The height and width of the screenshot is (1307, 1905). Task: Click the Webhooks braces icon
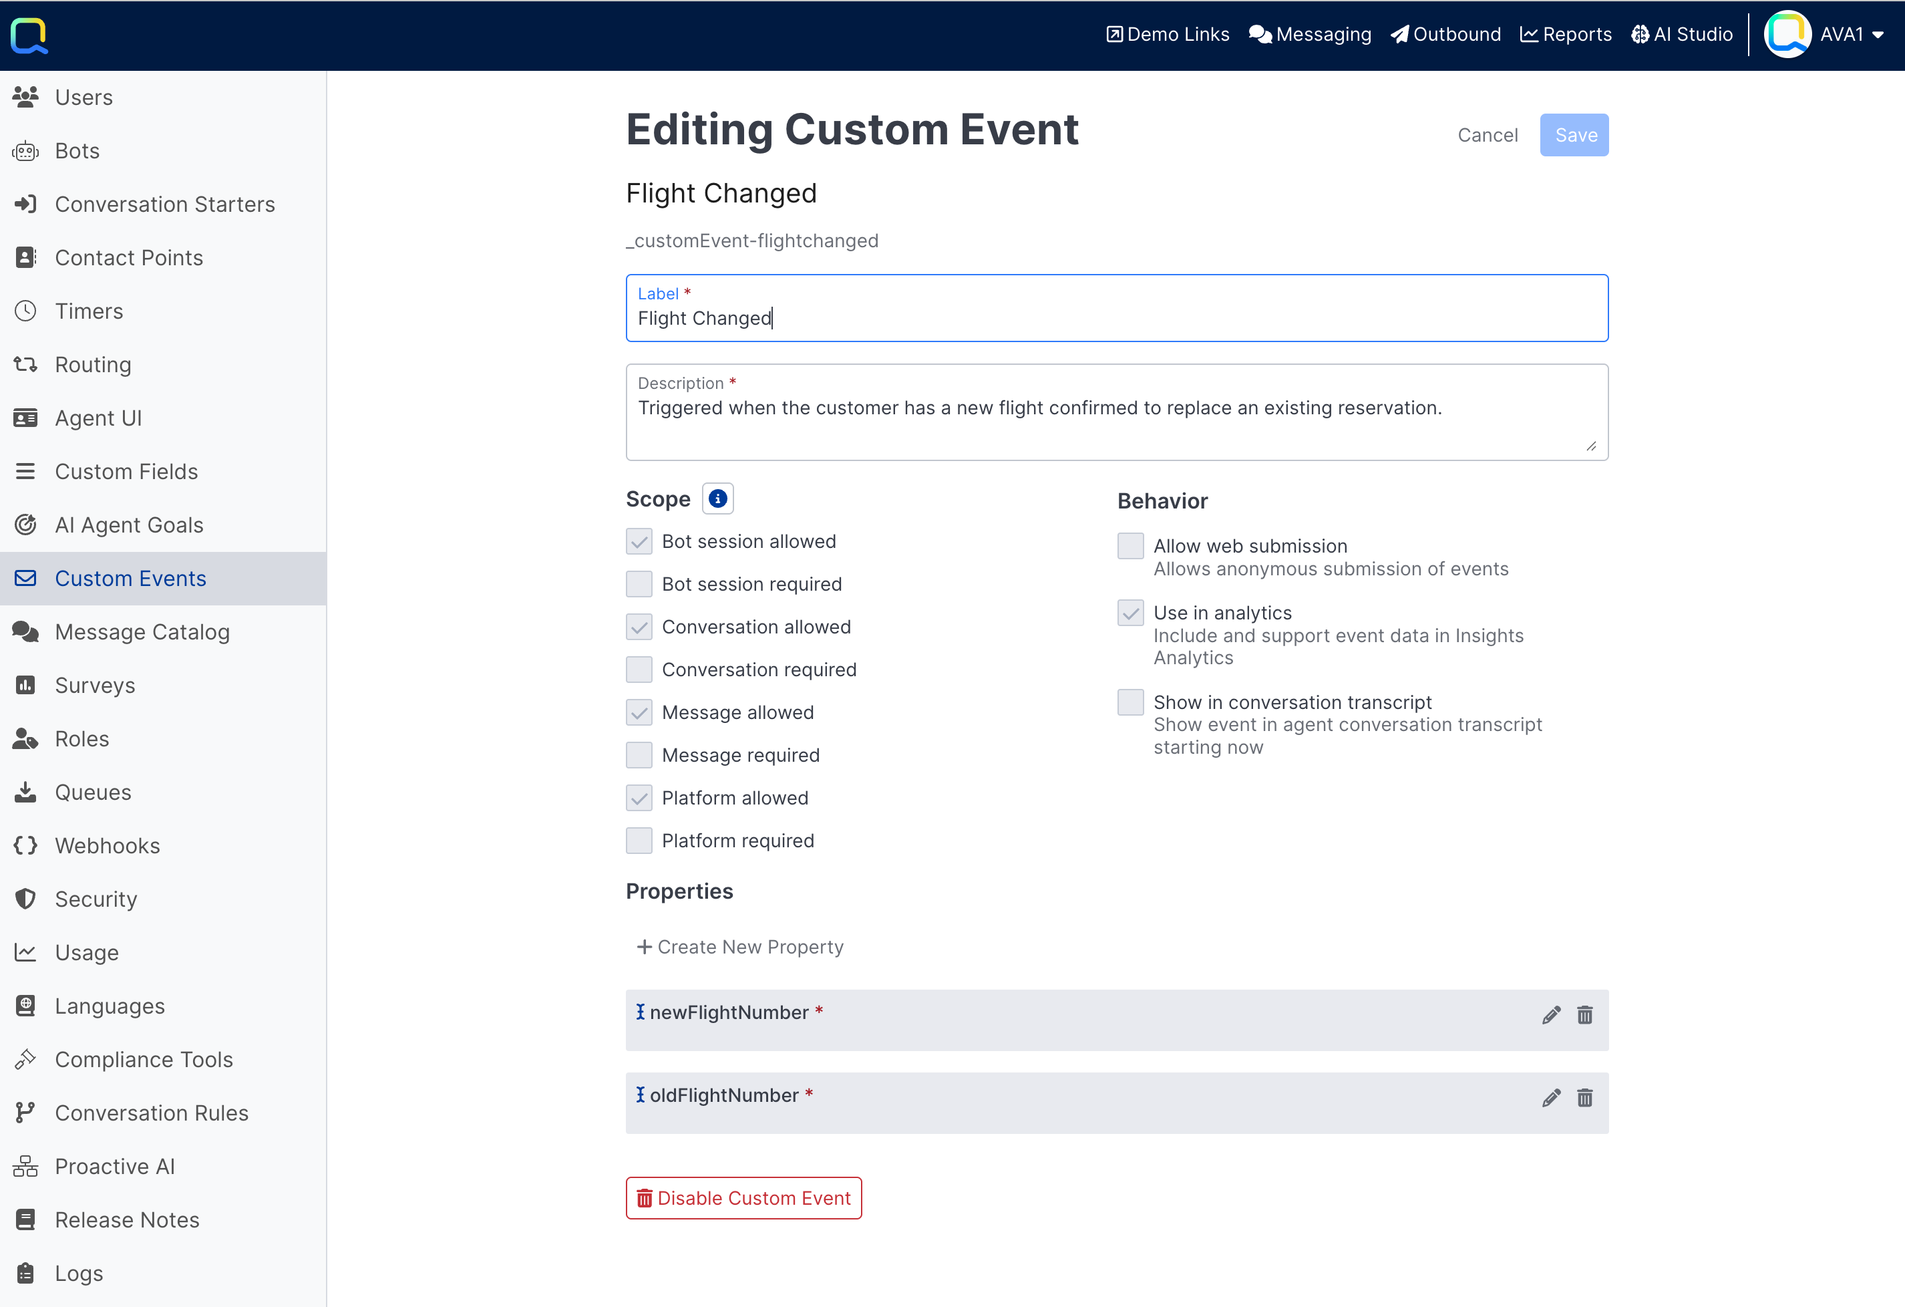tap(25, 845)
